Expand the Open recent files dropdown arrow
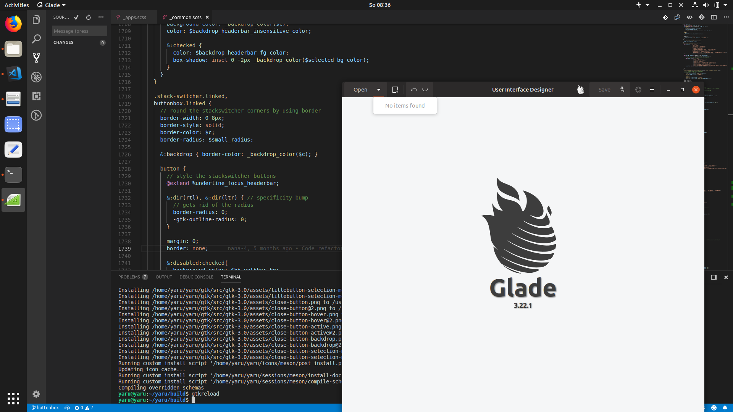Screen dimensions: 733x412 pos(379,90)
